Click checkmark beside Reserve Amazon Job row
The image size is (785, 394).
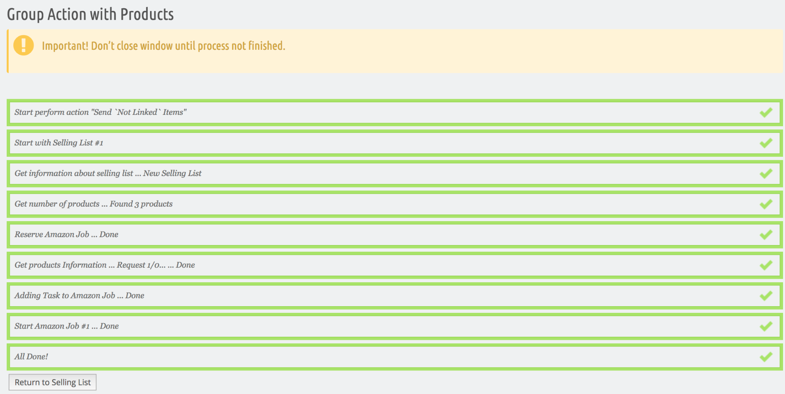(766, 235)
